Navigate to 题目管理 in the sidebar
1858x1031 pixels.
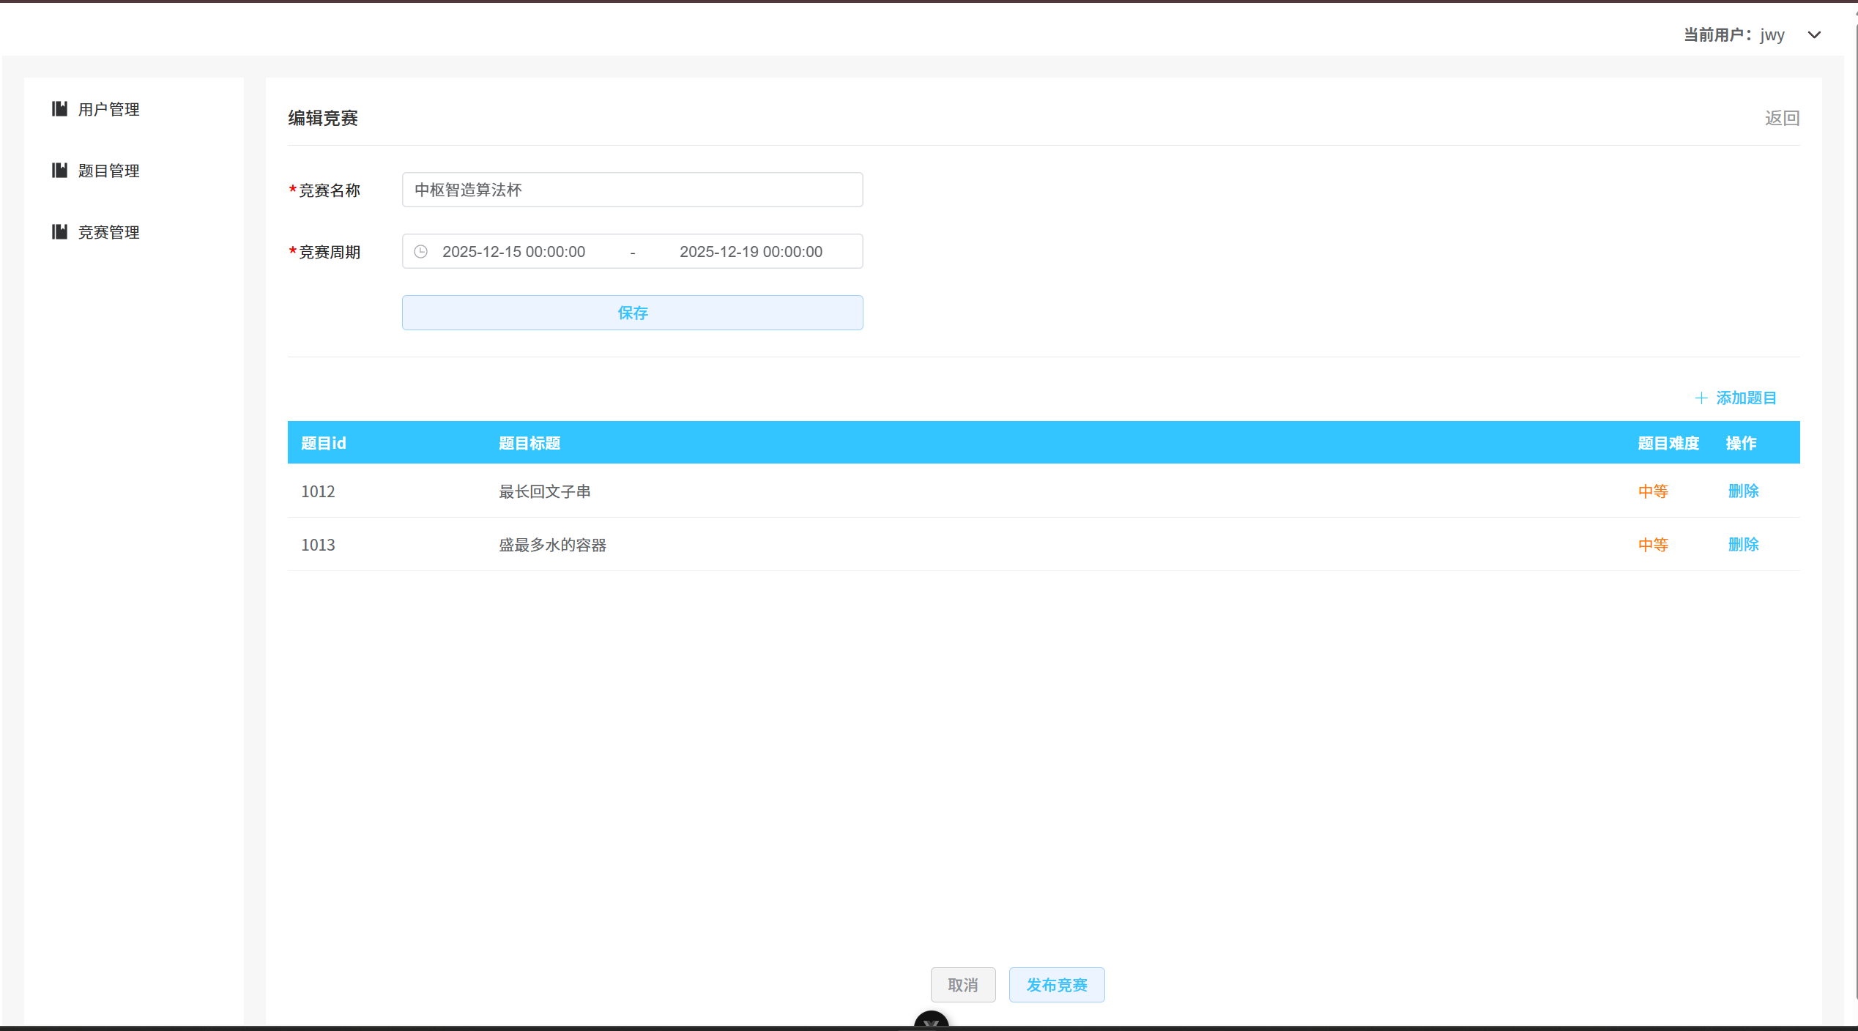tap(108, 170)
